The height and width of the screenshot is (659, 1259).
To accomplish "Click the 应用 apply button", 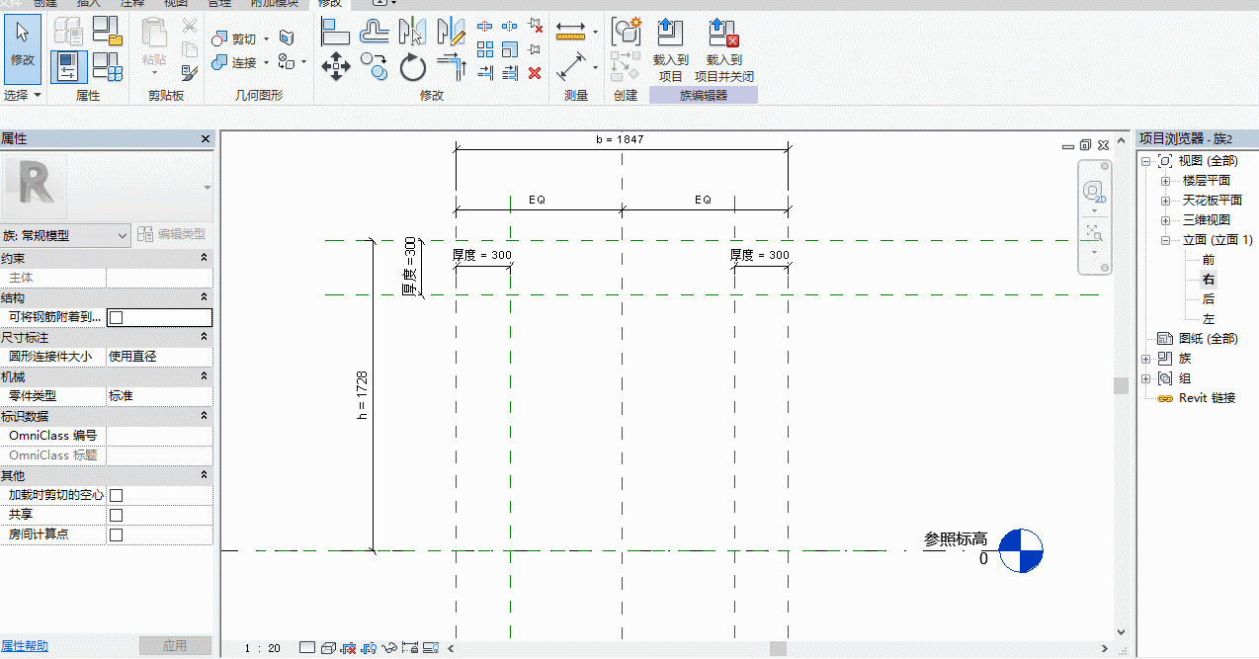I will point(175,646).
